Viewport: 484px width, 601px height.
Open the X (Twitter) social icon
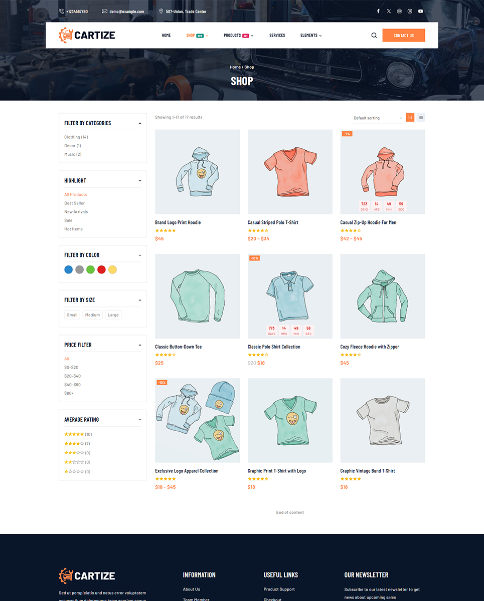click(389, 11)
